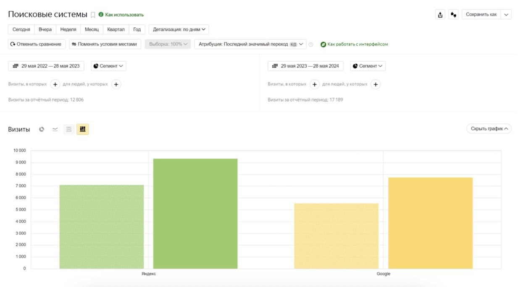The image size is (526, 287).
Task: Select the Вчера period tab
Action: [x=45, y=29]
